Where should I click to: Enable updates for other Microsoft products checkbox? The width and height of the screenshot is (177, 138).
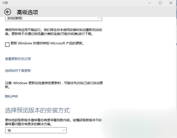[7, 44]
